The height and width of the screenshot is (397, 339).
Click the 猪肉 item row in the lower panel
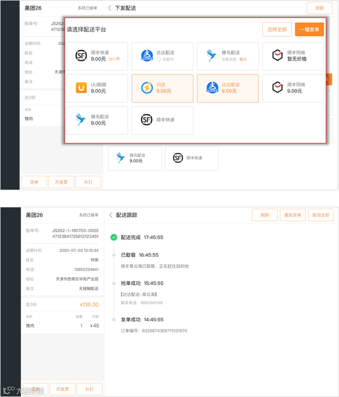pyautogui.click(x=62, y=326)
